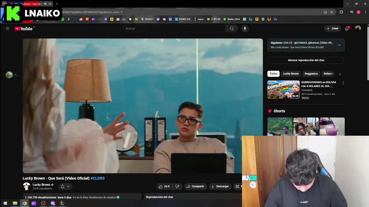Open the Shorts thumbnail with purple drink
The height and width of the screenshot is (207, 369).
pos(332,126)
